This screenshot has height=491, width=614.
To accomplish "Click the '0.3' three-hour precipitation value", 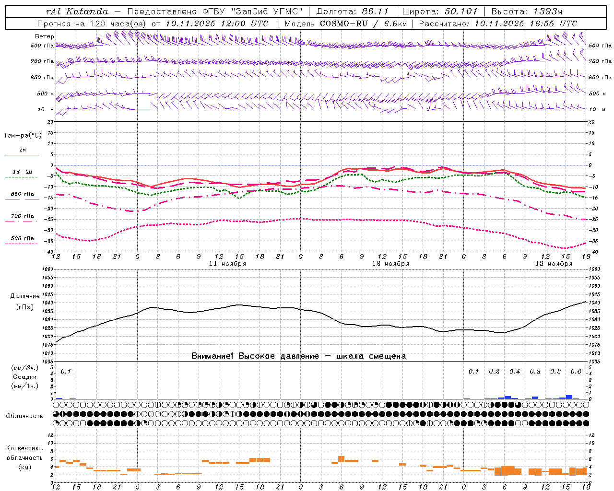I will click(535, 372).
